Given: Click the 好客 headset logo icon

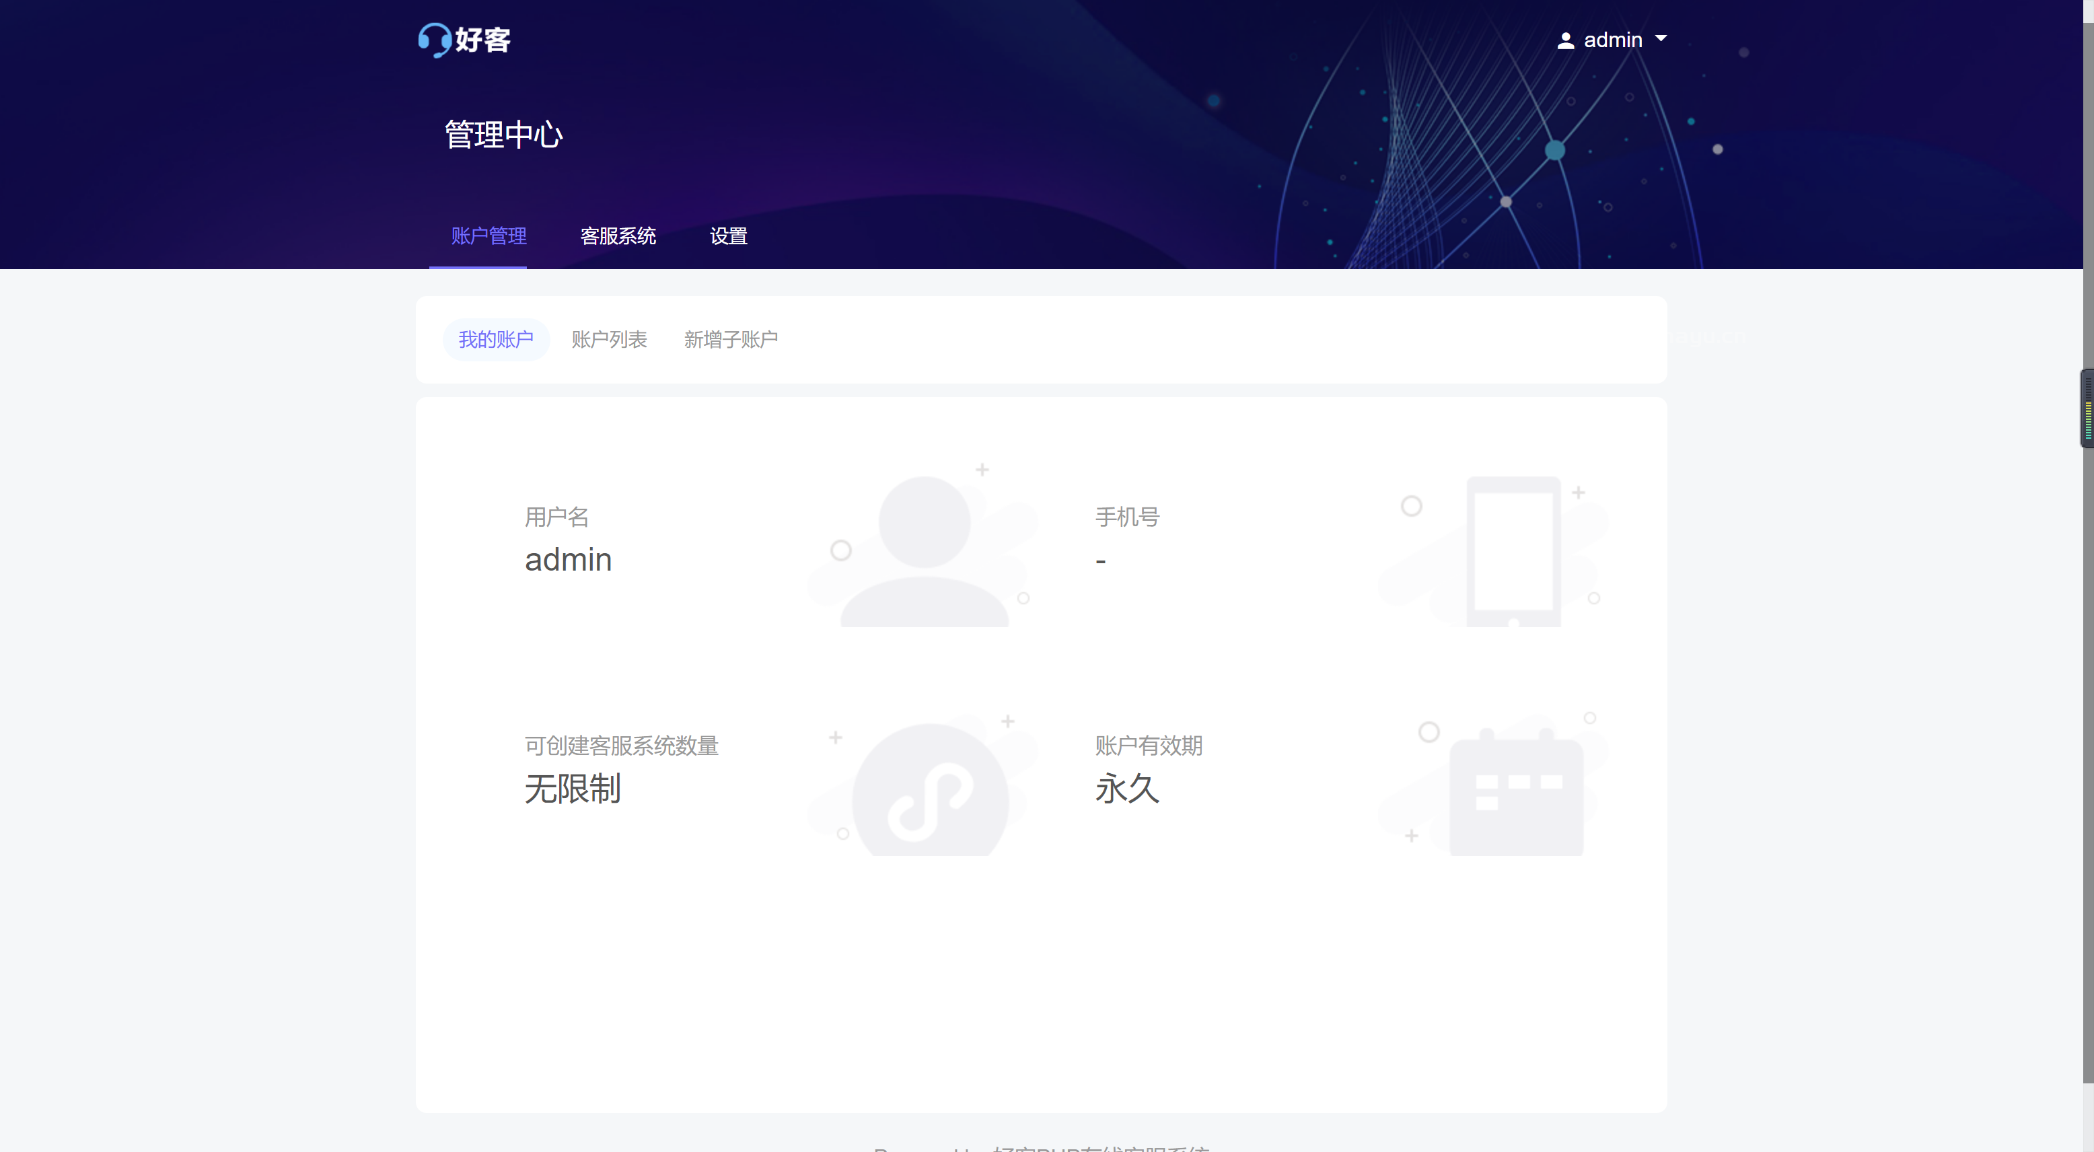Looking at the screenshot, I should pyautogui.click(x=433, y=40).
